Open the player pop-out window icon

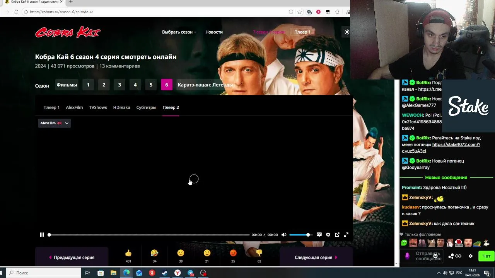(x=337, y=235)
